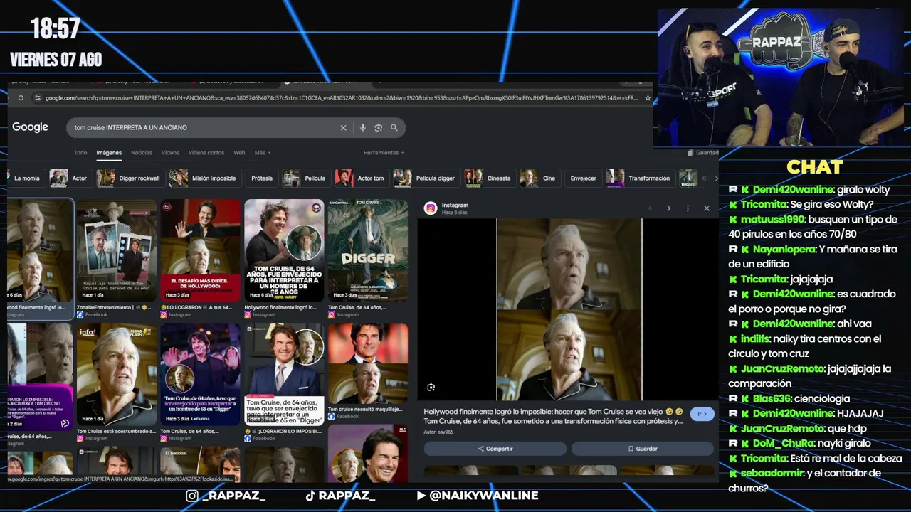Open the 'LO LOGRARON' Instagram result thumbnail
This screenshot has height=512, width=911.
point(200,250)
